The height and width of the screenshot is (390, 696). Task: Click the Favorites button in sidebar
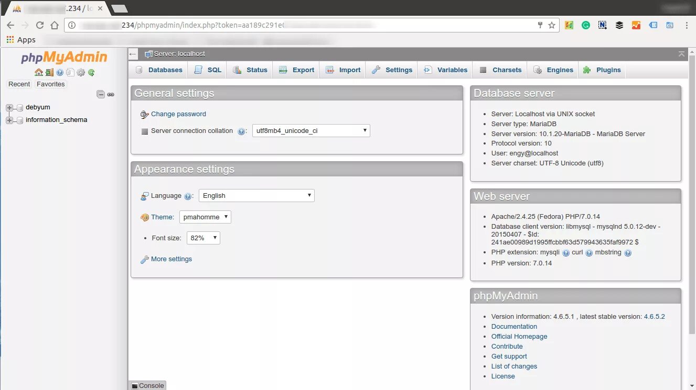[51, 84]
